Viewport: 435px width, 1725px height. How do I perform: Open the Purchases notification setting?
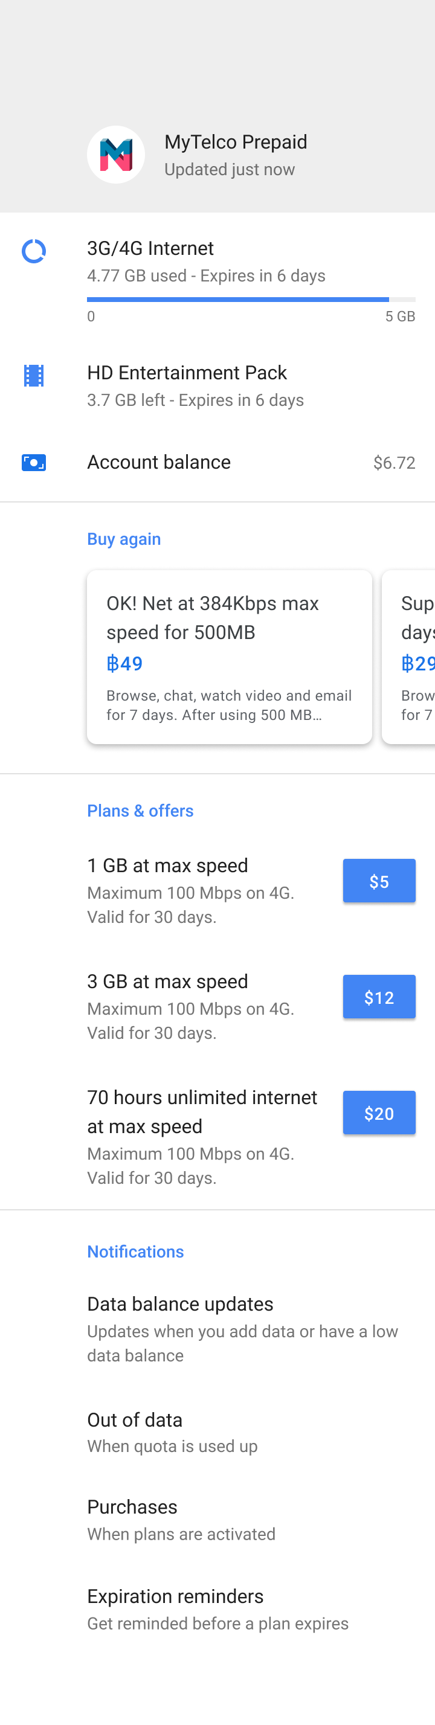click(x=217, y=1520)
